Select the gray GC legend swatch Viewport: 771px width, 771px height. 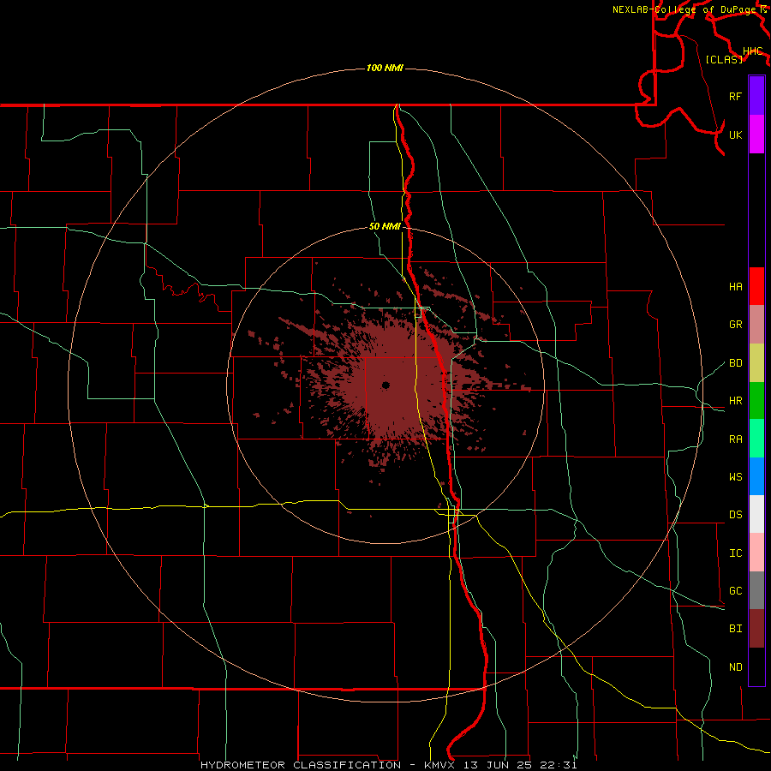coord(756,590)
